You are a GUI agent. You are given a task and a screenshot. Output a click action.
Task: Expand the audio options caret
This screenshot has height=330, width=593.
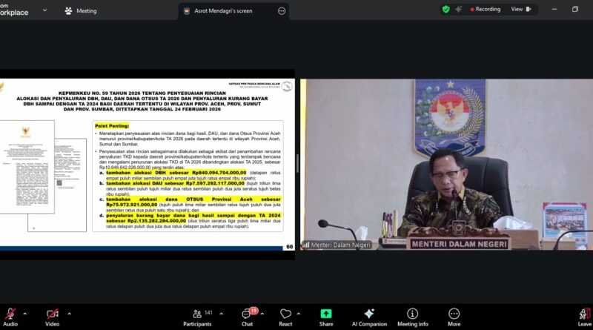25,313
